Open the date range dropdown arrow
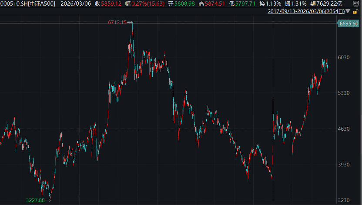This screenshot has width=362, height=205. [348, 11]
